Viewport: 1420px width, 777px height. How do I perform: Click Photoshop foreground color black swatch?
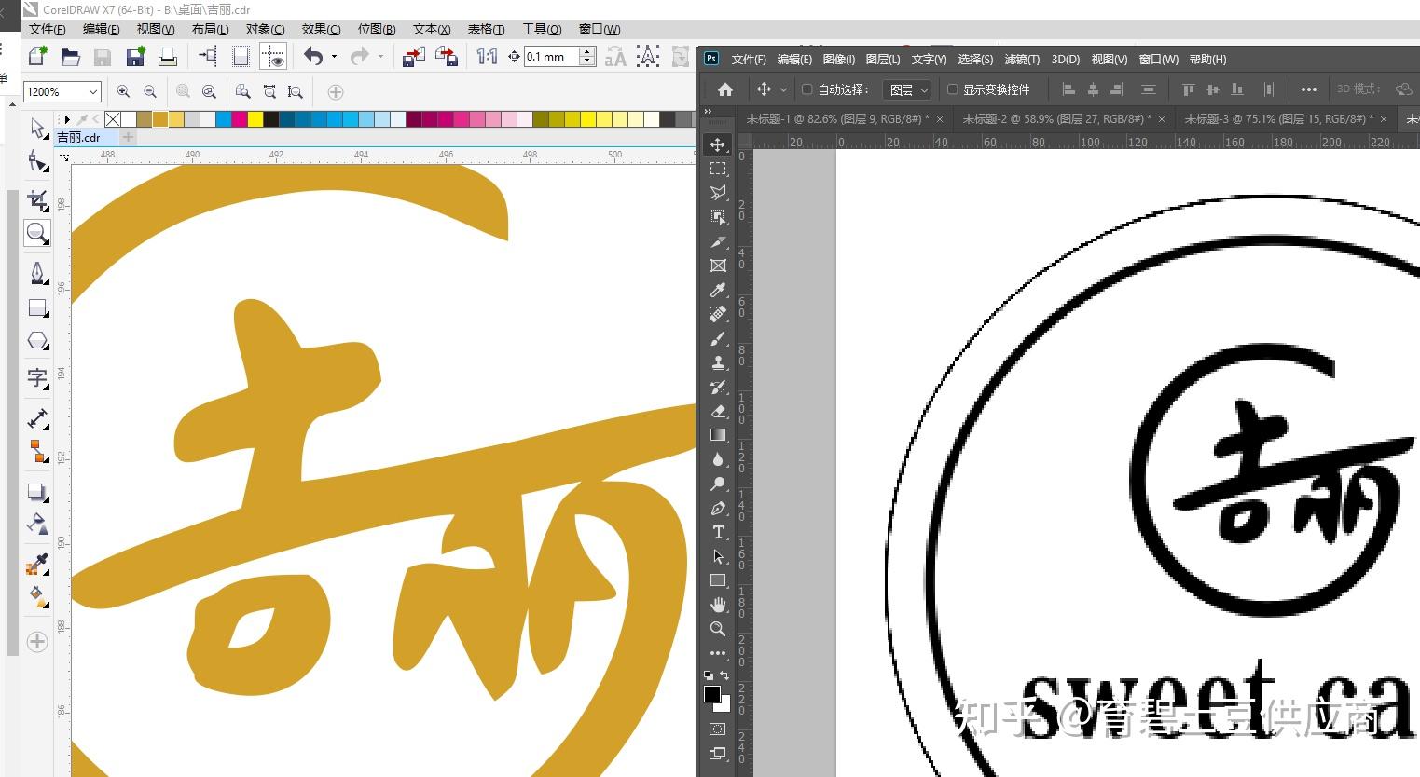pyautogui.click(x=712, y=694)
